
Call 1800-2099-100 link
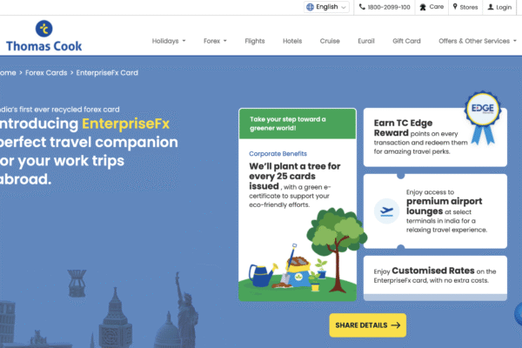[x=385, y=7]
